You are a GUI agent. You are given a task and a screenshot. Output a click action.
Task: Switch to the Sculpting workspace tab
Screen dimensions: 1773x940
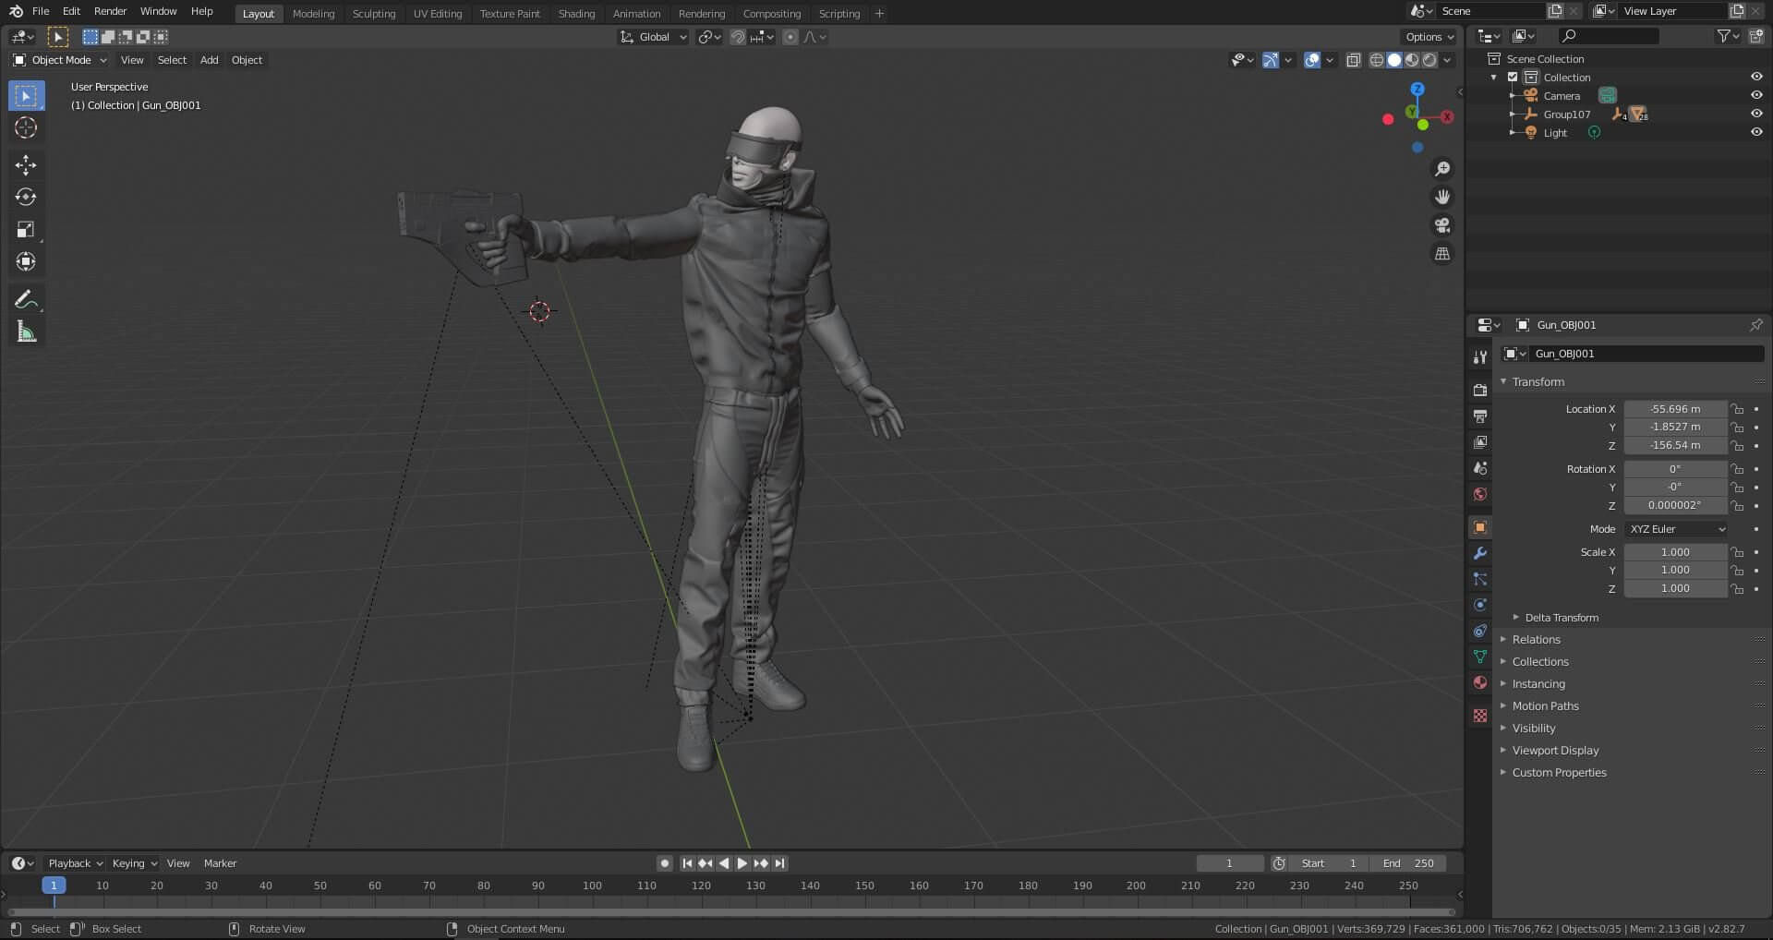374,13
